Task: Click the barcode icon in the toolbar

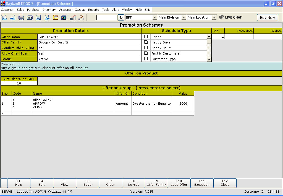Action: click(x=30, y=17)
